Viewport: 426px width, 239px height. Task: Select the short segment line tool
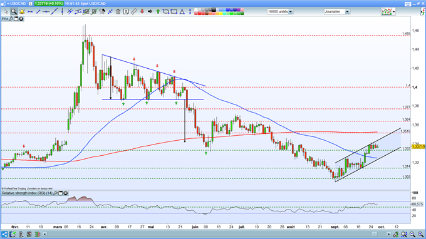[38, 12]
